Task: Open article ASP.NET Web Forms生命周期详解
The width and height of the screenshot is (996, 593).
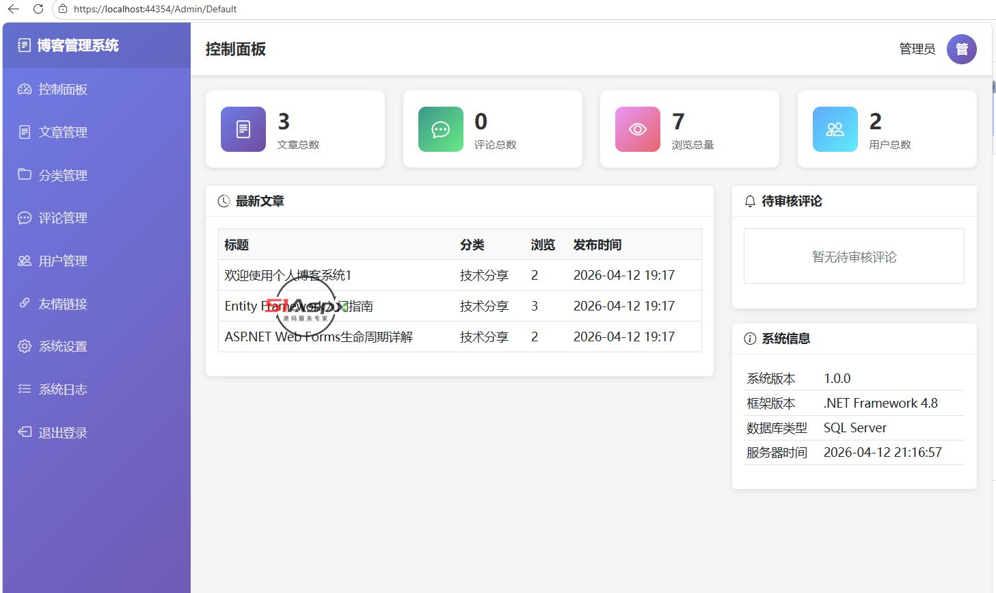Action: 319,337
